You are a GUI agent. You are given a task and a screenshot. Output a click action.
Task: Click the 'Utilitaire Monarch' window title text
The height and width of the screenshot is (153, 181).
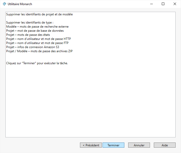point(20,4)
